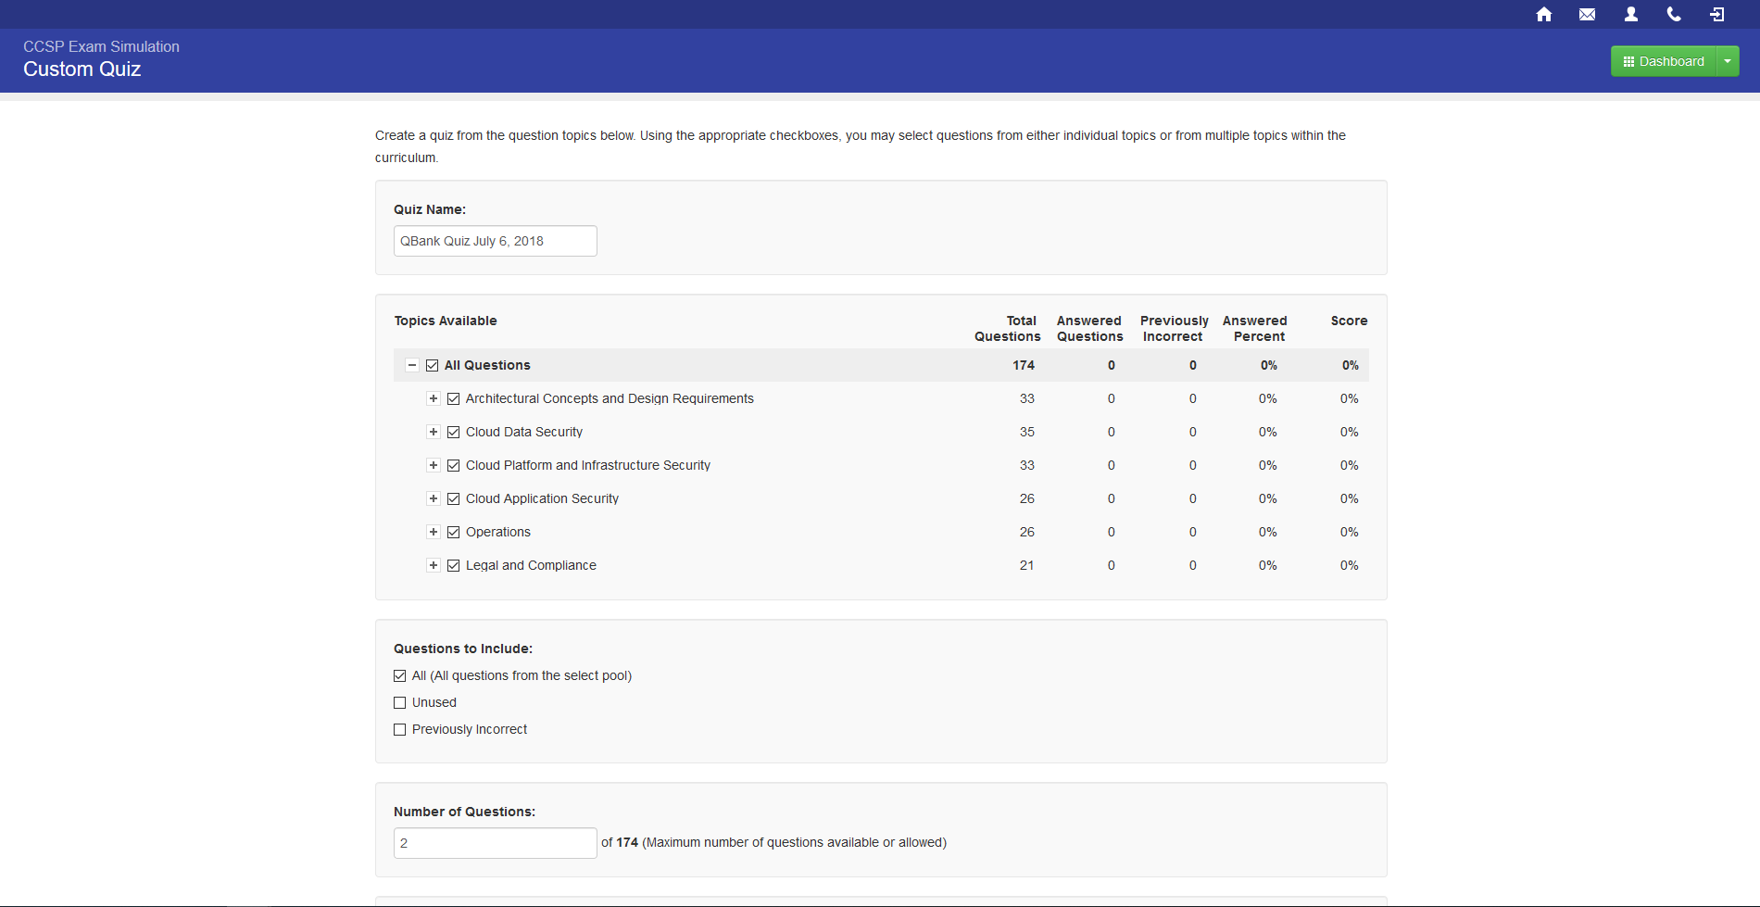Viewport: 1760px width, 907px height.
Task: Click the home icon in top bar
Action: [x=1543, y=14]
